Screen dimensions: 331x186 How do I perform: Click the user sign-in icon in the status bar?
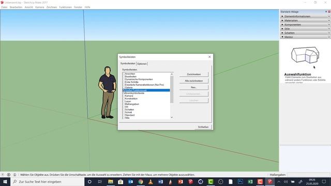pos(14,175)
